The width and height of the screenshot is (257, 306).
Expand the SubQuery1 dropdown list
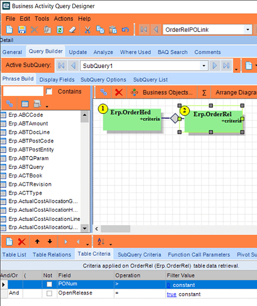(x=204, y=65)
